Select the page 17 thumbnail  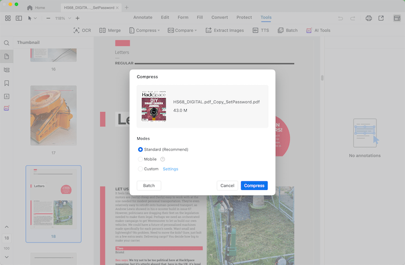[53, 114]
